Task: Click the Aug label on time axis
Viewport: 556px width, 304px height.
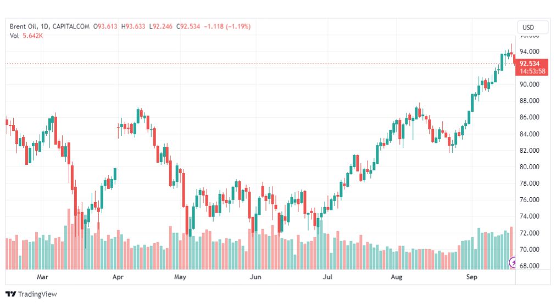Action: click(397, 278)
